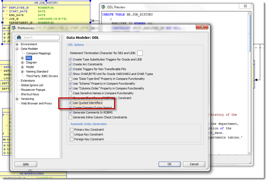Toggle Create Triggers for Non Transferable FKs

[x=70, y=69]
